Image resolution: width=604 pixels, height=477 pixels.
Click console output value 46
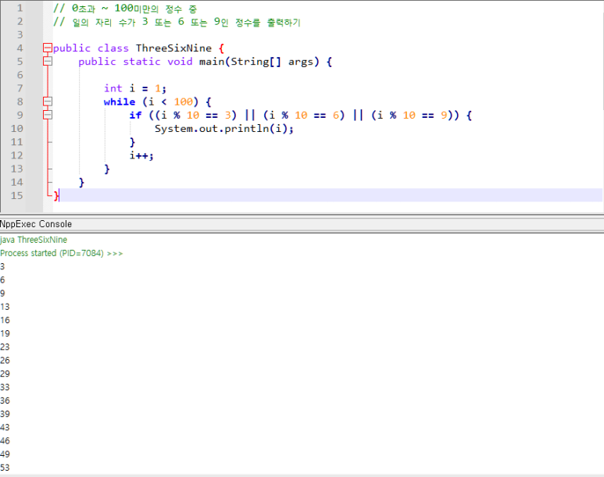tap(5, 441)
